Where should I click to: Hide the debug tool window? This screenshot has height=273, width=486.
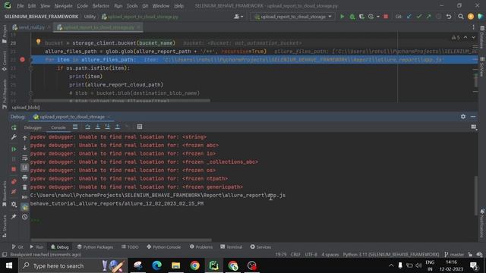point(473,117)
